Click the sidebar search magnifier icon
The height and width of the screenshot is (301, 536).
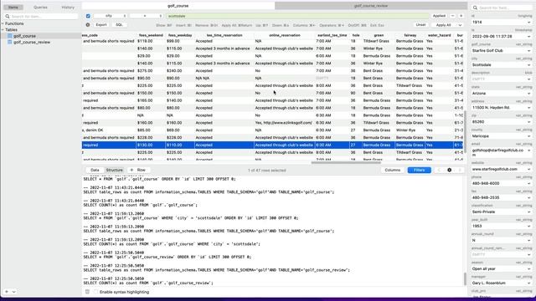pyautogui.click(x=8, y=17)
